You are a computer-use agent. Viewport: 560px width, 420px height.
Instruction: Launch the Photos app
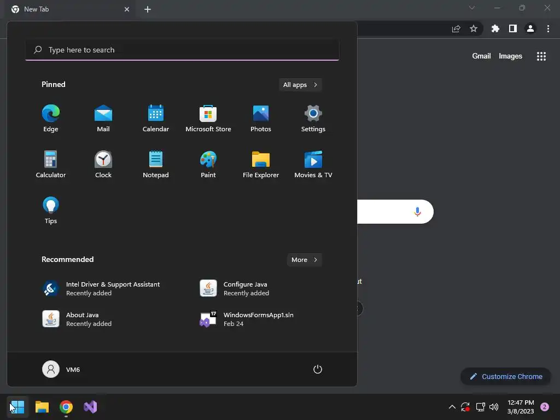coord(261,119)
